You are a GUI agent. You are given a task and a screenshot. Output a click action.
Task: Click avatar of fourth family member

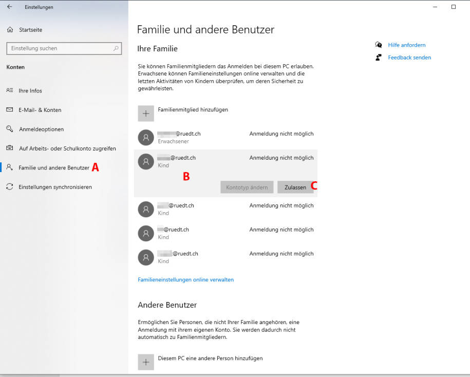pyautogui.click(x=146, y=234)
